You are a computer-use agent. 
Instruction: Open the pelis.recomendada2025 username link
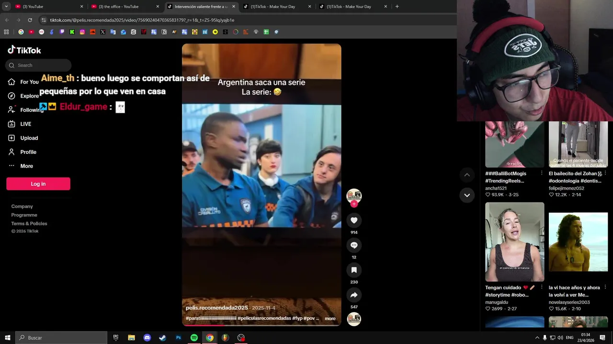tap(217, 308)
